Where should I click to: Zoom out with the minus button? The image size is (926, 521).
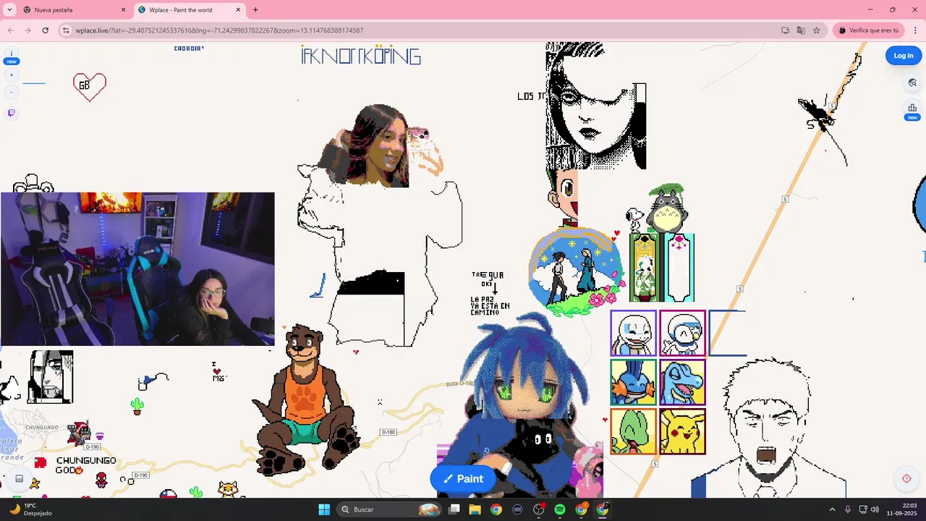coord(12,93)
